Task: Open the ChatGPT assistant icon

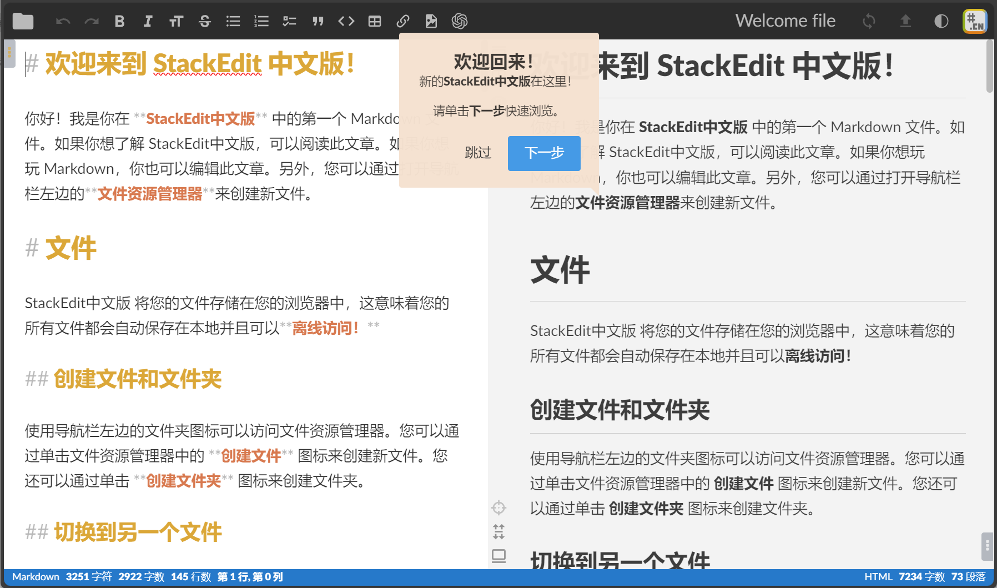Action: tap(460, 21)
